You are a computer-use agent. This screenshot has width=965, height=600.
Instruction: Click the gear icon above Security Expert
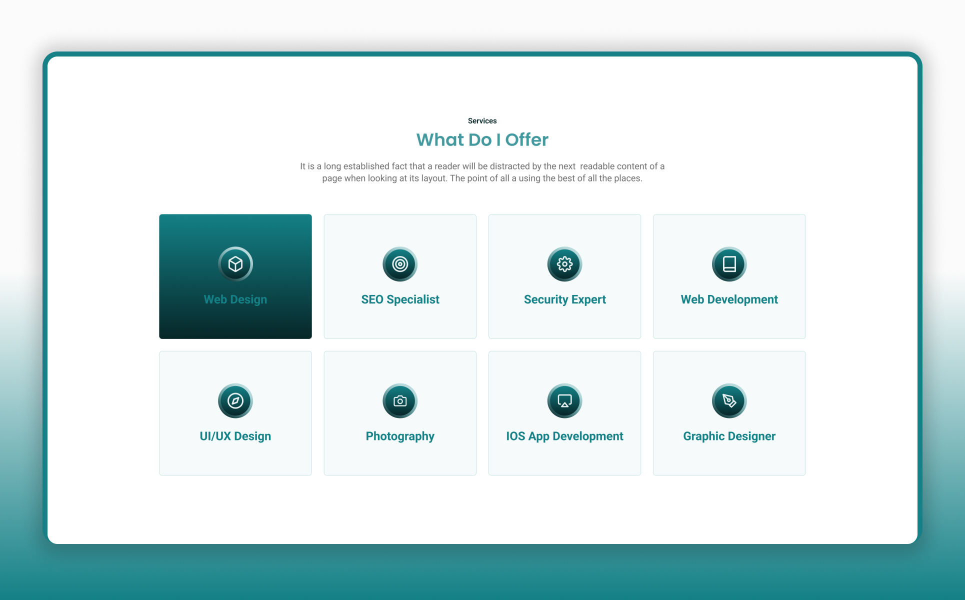click(564, 264)
